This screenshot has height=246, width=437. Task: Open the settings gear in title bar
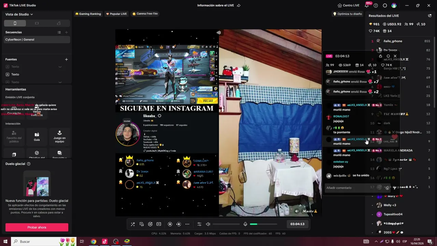coord(385,5)
